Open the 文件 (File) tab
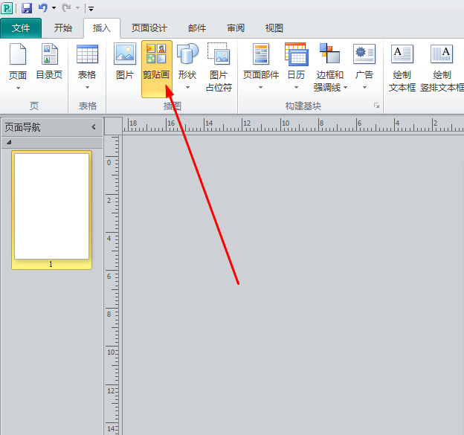Viewport: 464px width, 435px height. [21, 28]
